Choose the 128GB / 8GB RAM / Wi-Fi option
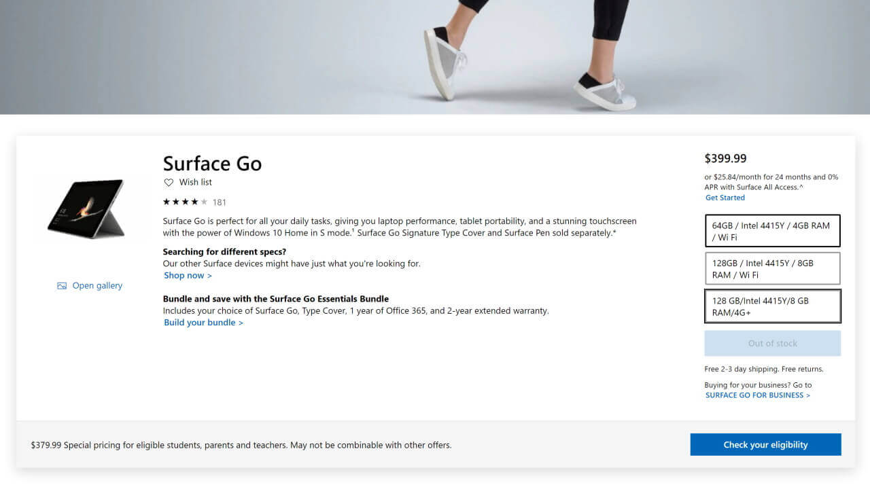 pyautogui.click(x=772, y=268)
